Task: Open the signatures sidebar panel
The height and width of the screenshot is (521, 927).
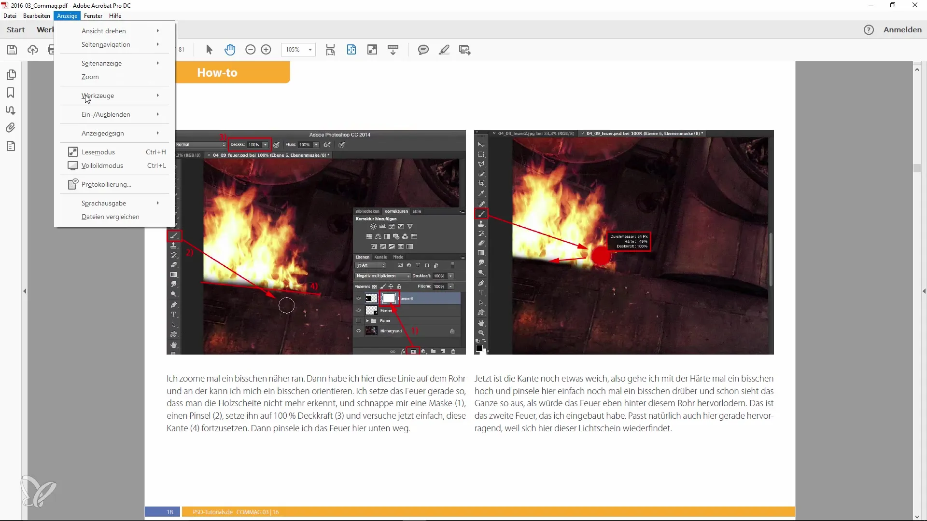Action: click(10, 110)
